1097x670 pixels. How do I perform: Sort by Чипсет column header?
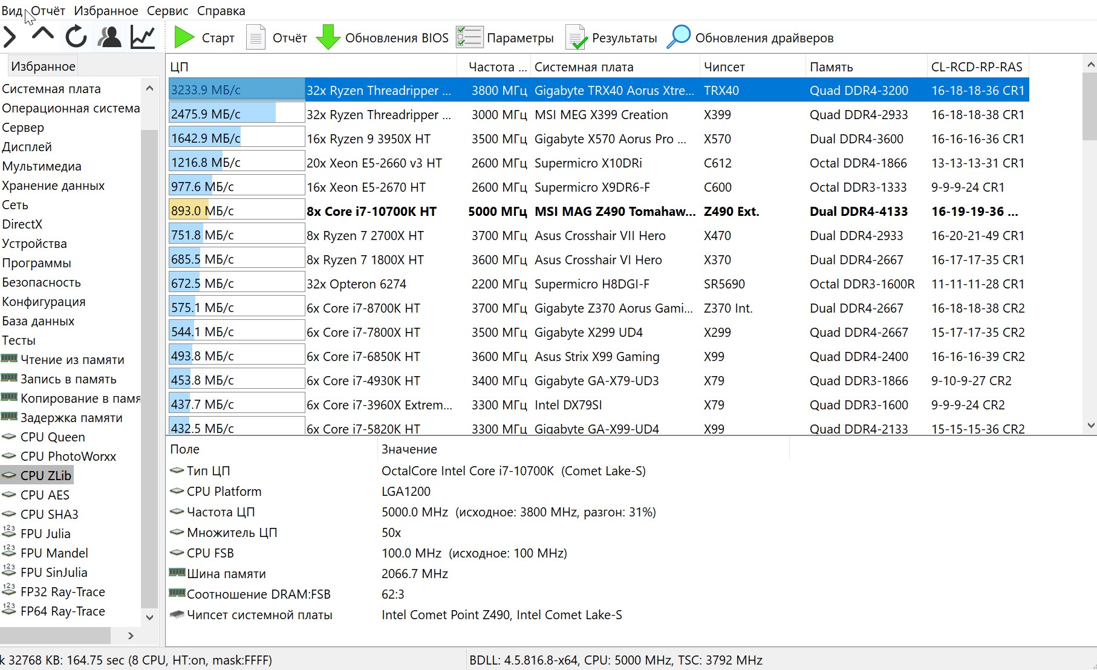click(724, 67)
